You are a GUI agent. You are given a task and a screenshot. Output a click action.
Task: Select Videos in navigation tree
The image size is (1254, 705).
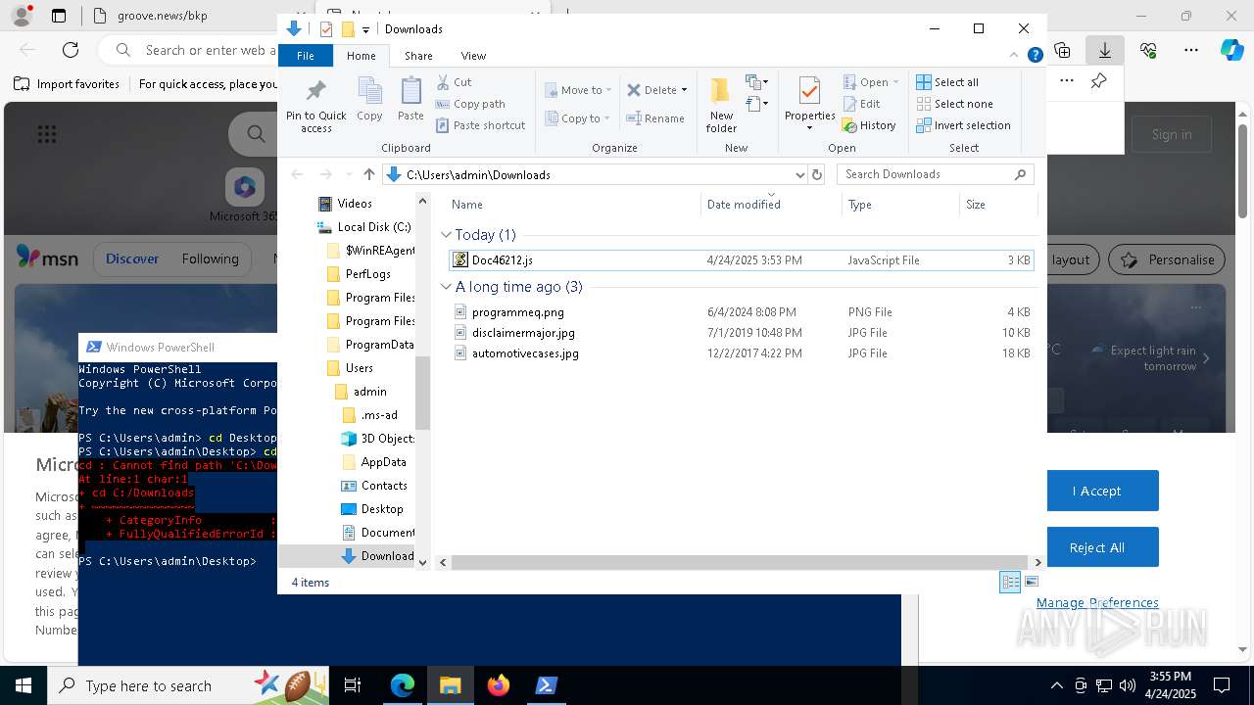coord(354,204)
